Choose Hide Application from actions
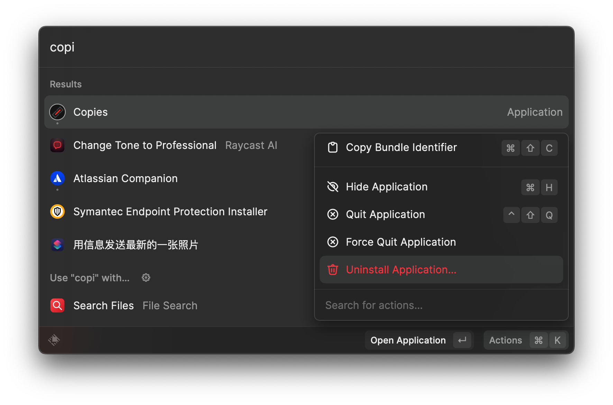Viewport: 613px width, 405px height. 387,187
